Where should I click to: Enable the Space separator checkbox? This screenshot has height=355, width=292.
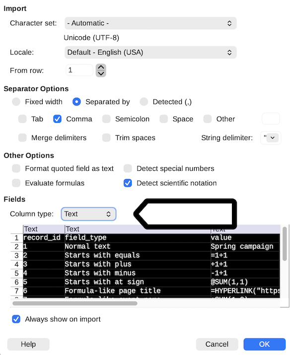[x=163, y=119]
